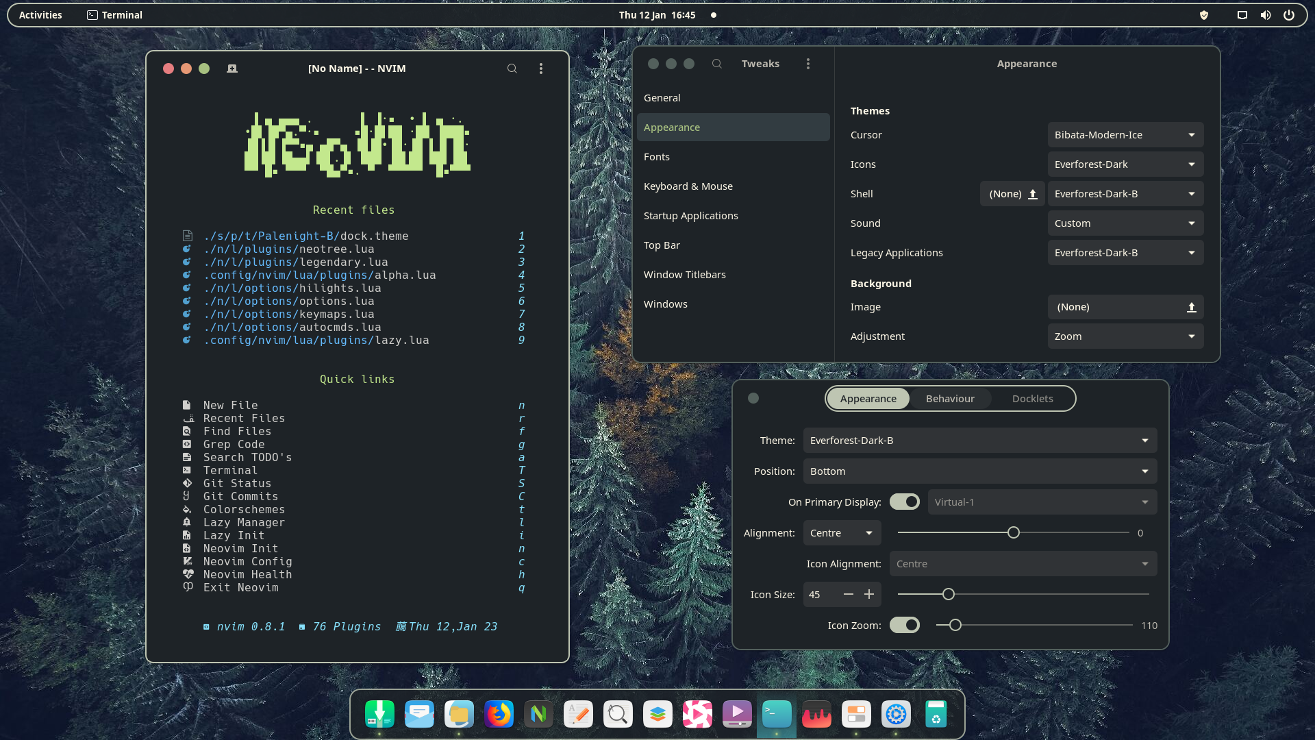This screenshot has width=1315, height=740.
Task: Open Neovim from the dock
Action: tap(538, 714)
